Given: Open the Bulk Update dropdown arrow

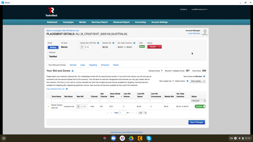Looking at the screenshot, I should 204,81.
